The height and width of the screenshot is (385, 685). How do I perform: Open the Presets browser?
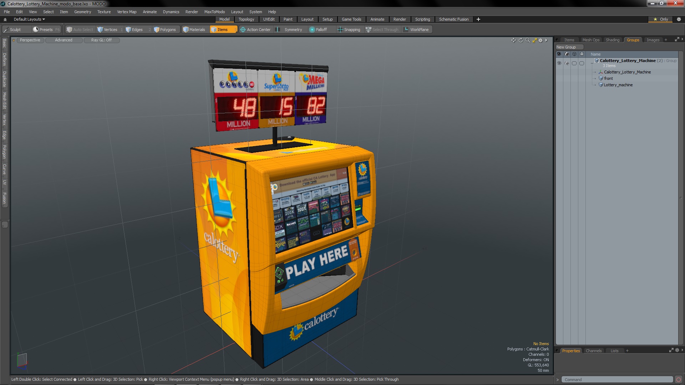tap(46, 30)
